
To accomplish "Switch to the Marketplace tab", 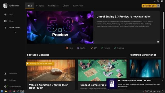I will 53,6.
